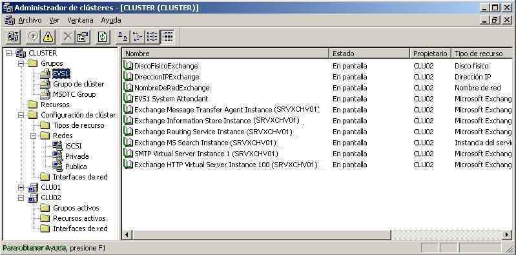Screen dimensions: 516x255
Task: Collapse the CLUSTER root node
Action: click(8, 53)
